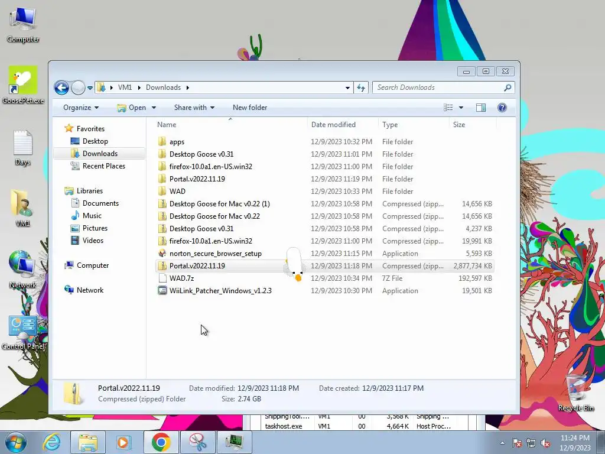Click the search magnifier icon
The image size is (605, 454).
pos(508,87)
